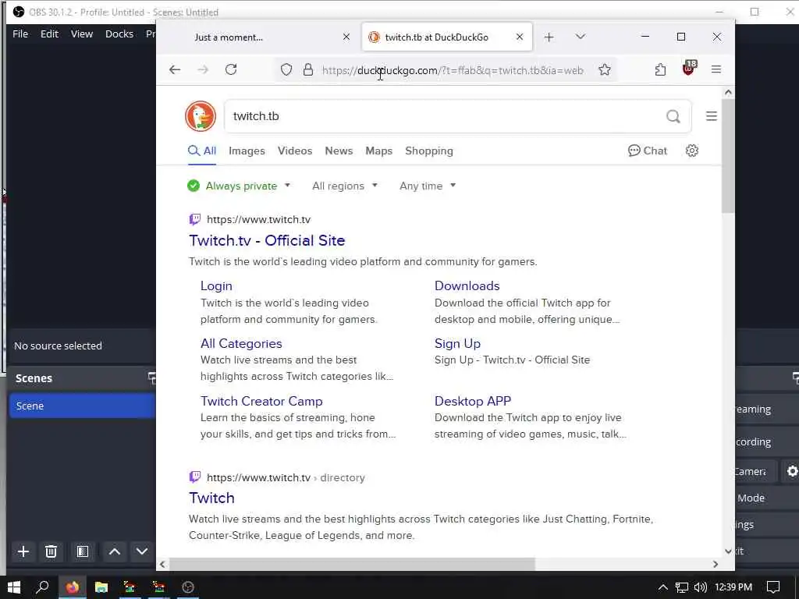Open OBS Studio from the taskbar
799x599 pixels.
click(x=187, y=587)
